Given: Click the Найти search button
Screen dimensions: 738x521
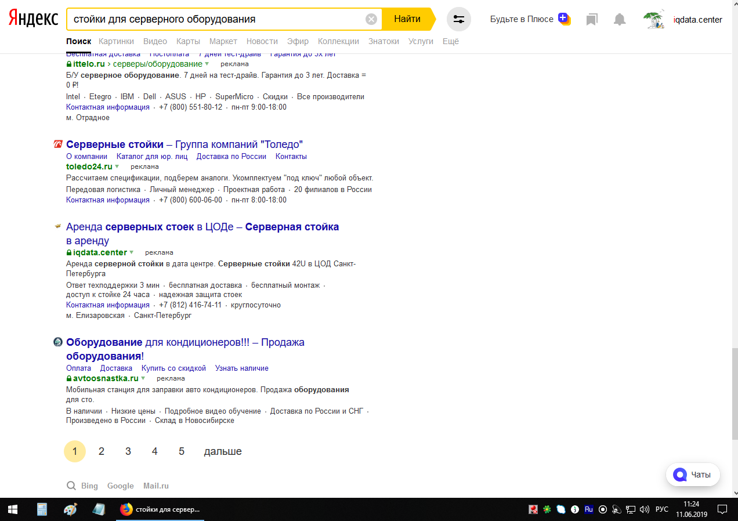Looking at the screenshot, I should pos(407,19).
